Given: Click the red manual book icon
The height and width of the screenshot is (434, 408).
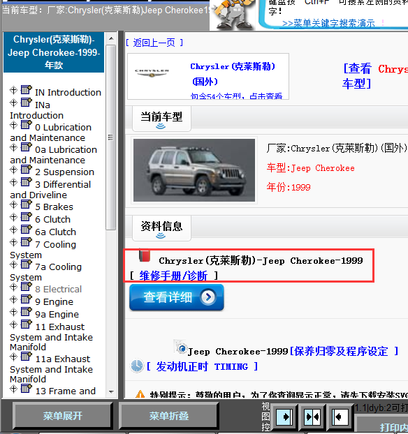Looking at the screenshot, I should 145,256.
